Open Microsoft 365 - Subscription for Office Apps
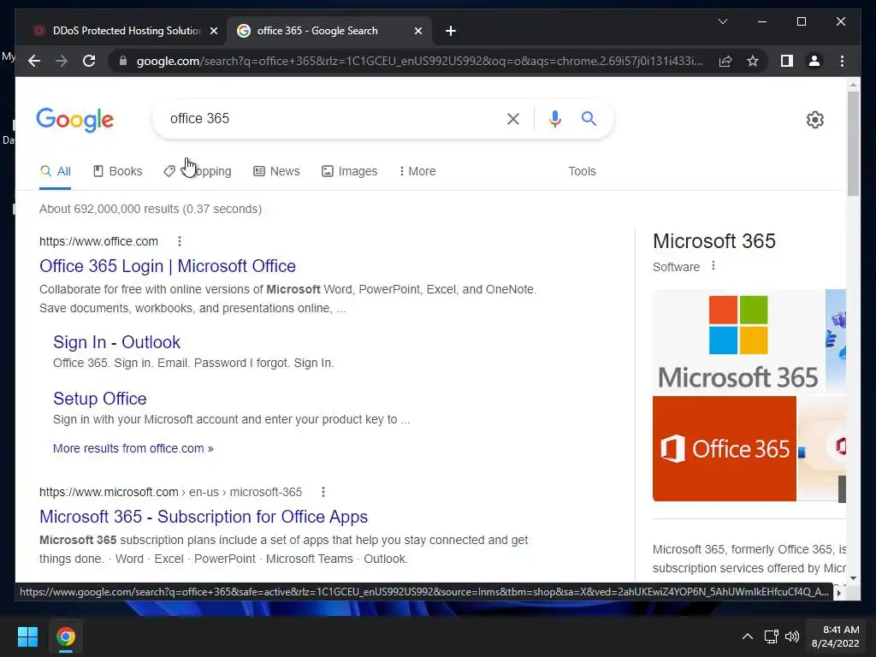 tap(204, 517)
